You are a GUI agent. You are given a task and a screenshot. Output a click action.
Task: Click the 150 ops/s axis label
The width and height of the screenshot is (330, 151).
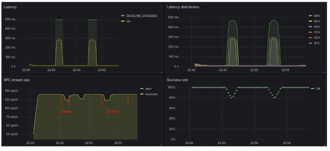click(x=12, y=91)
